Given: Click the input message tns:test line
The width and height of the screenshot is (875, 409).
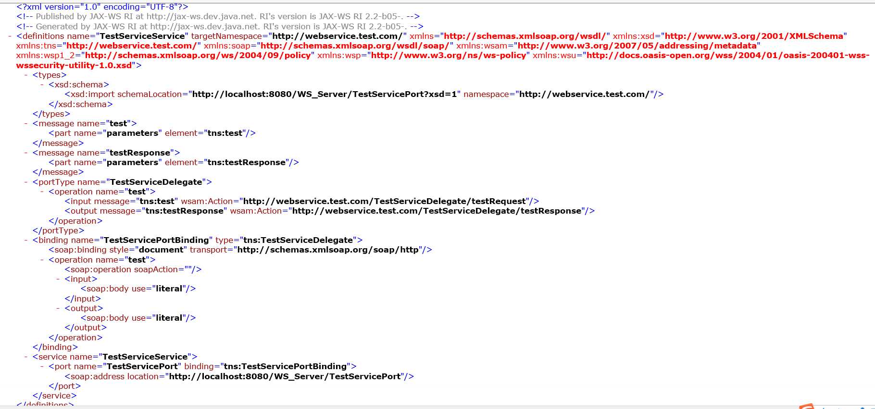Looking at the screenshot, I should 302,201.
